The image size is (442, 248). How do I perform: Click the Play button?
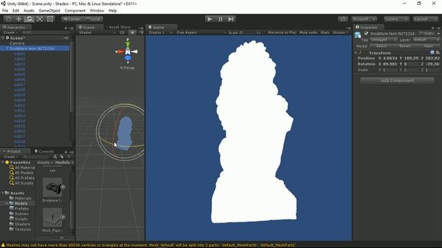coord(209,19)
